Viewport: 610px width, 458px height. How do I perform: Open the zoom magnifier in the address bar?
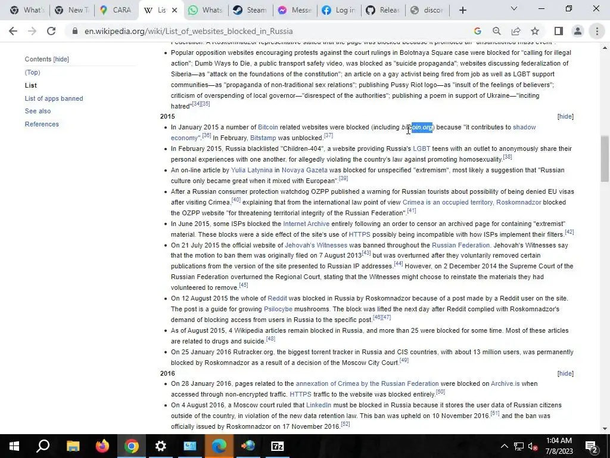pyautogui.click(x=496, y=31)
